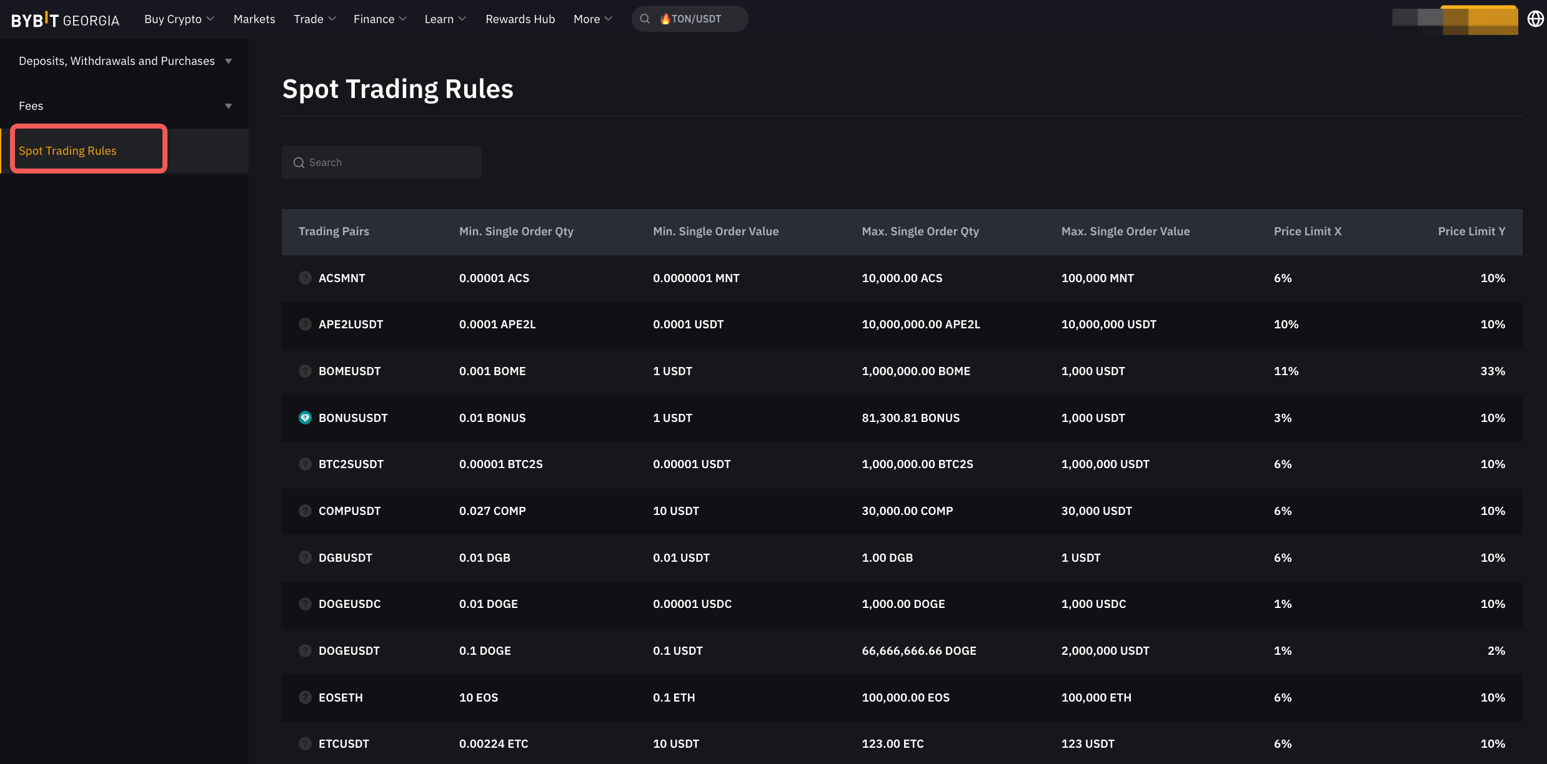The height and width of the screenshot is (764, 1547).
Task: Click the ETCUSDT placeholder coin icon
Action: (305, 743)
